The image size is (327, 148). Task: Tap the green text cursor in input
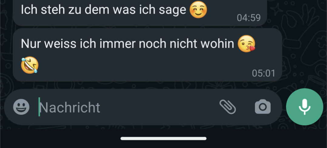[x=39, y=107]
